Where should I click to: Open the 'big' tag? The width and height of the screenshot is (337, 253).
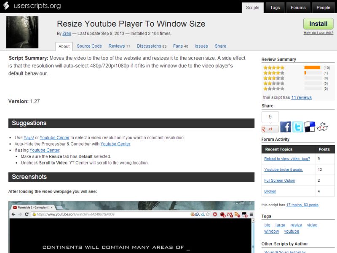(267, 225)
